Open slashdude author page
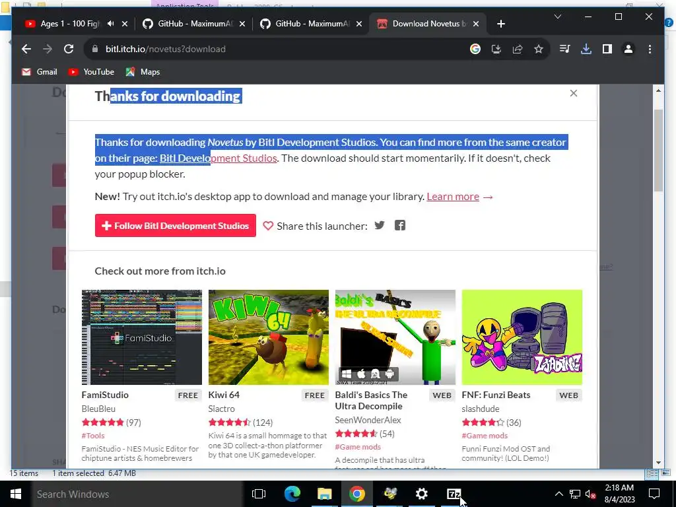 pyautogui.click(x=481, y=409)
